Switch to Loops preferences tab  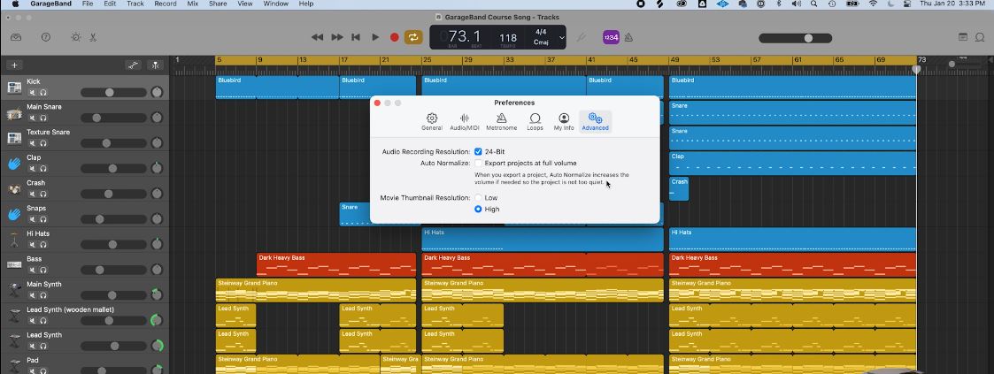click(x=535, y=121)
